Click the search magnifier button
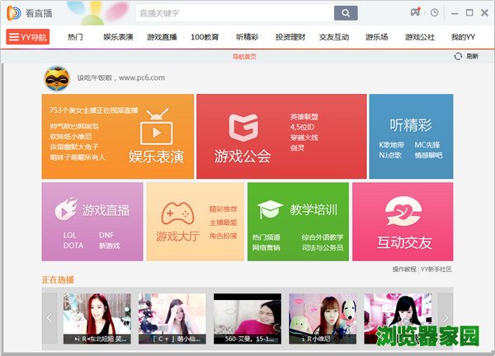 click(x=346, y=13)
